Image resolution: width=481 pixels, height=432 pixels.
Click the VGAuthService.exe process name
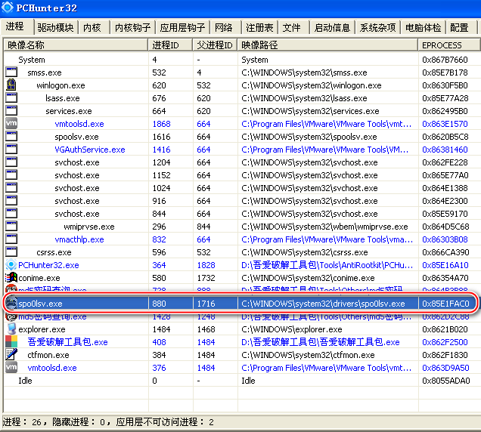[x=90, y=150]
